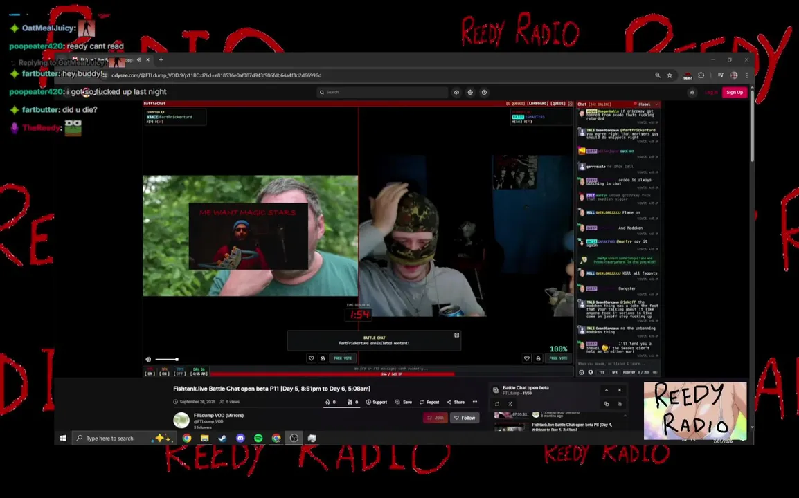This screenshot has width=799, height=498.
Task: Open the Chrome profile avatar
Action: click(x=734, y=75)
